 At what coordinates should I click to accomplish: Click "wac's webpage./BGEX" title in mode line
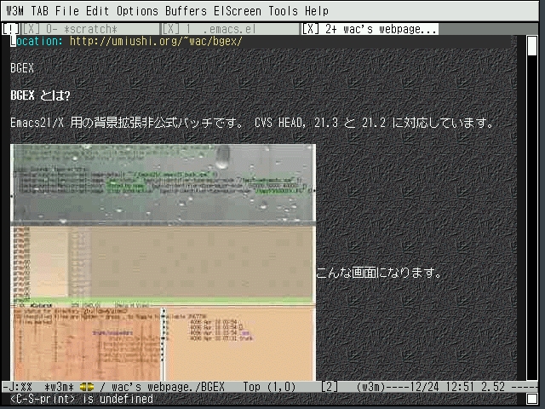(169, 387)
